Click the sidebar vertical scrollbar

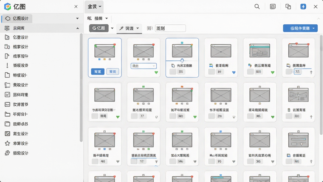[x=81, y=88]
